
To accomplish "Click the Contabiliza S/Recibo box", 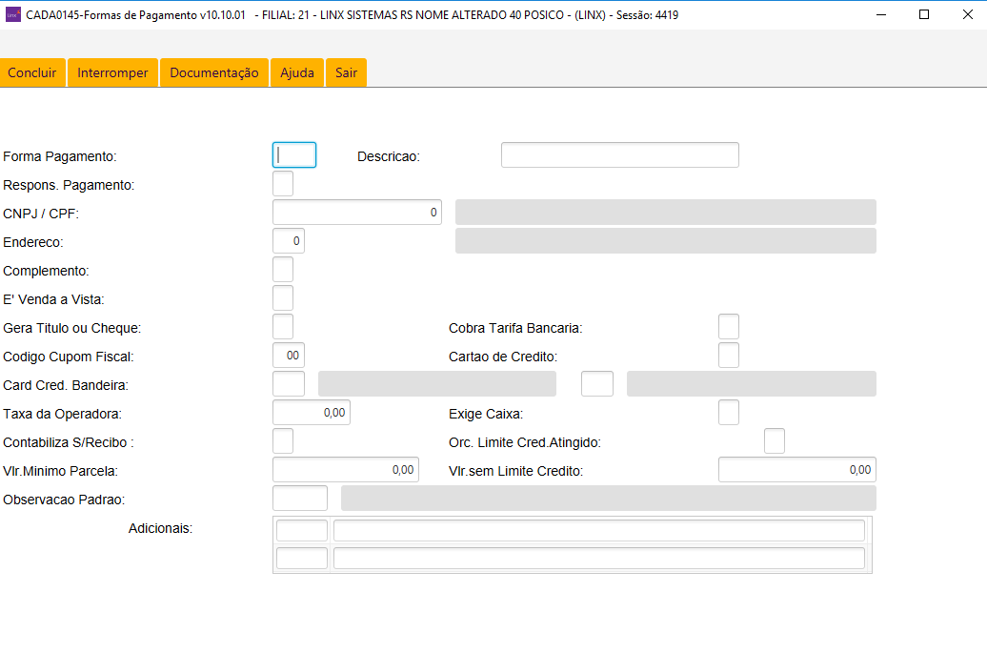I will [283, 440].
